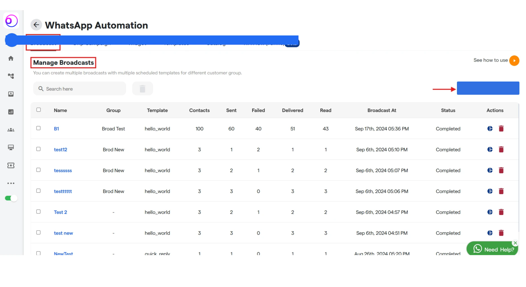Click the monitor icon in the sidebar

coord(11,148)
